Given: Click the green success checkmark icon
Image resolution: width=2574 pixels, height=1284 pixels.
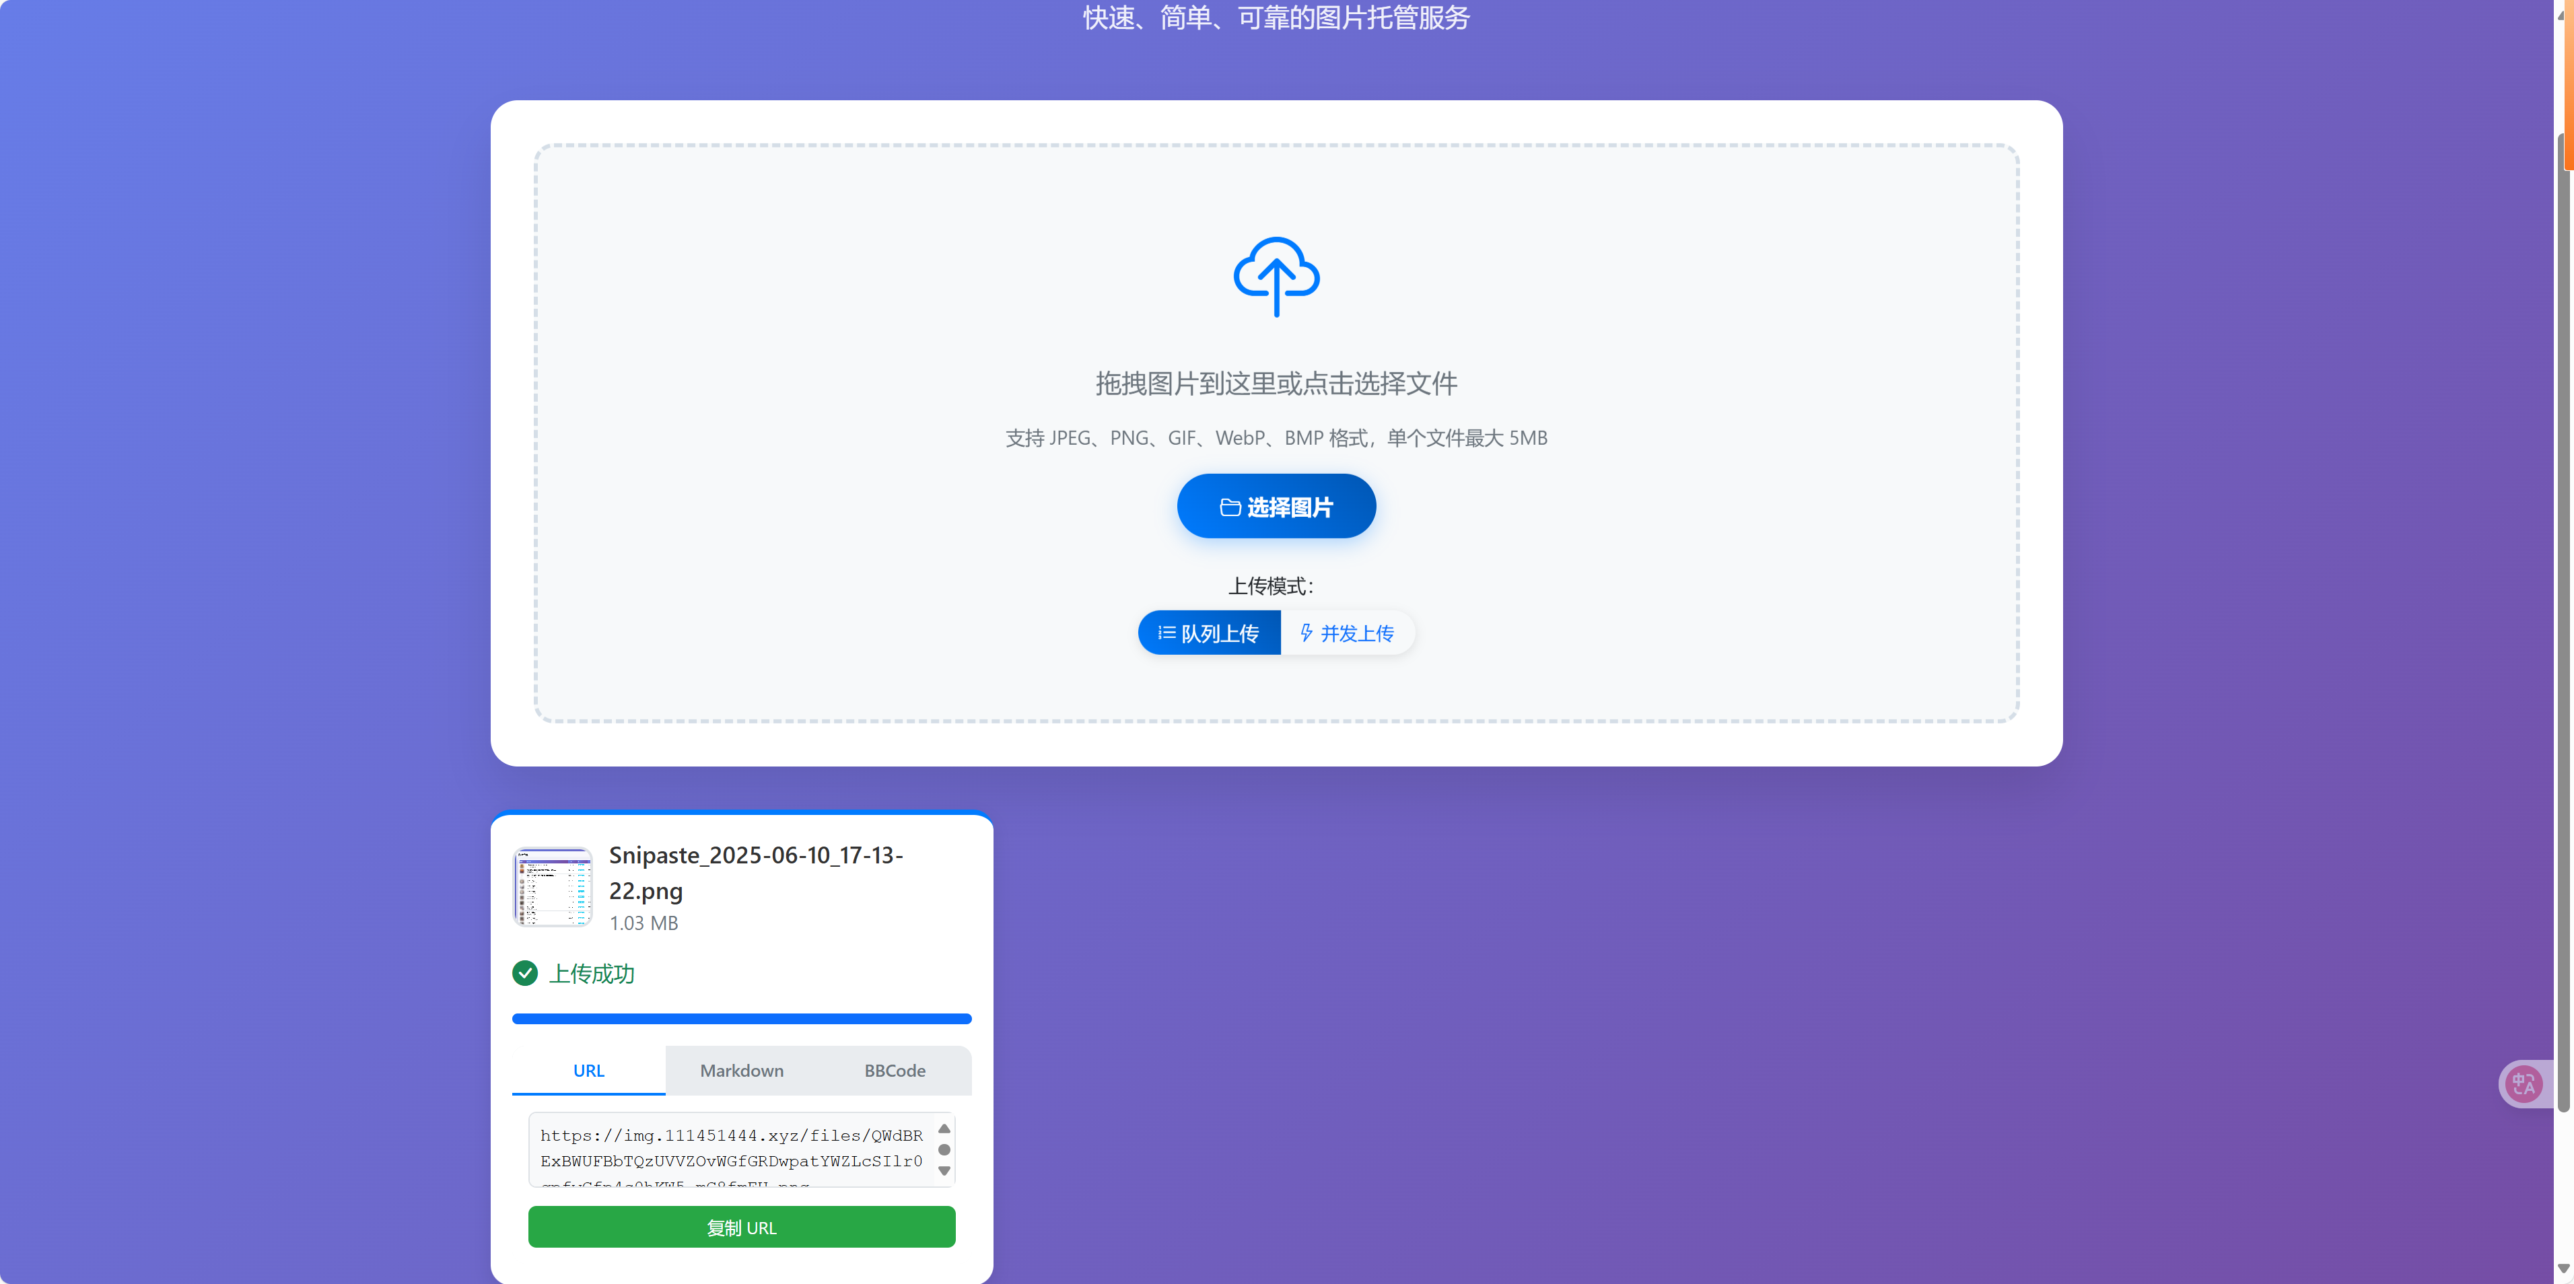Looking at the screenshot, I should point(524,973).
